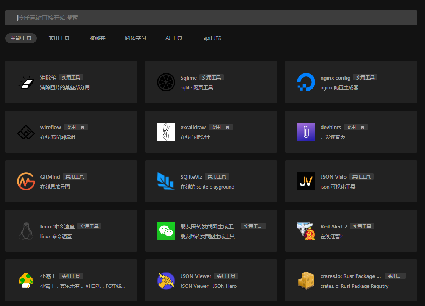The image size is (425, 306).
Task: Click the excalidraw whiteboard icon
Action: (x=166, y=132)
